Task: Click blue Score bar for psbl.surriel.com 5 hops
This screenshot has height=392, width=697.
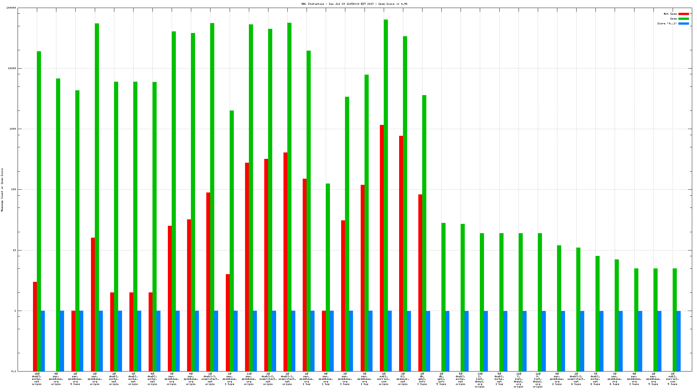Action: pyautogui.click(x=678, y=340)
